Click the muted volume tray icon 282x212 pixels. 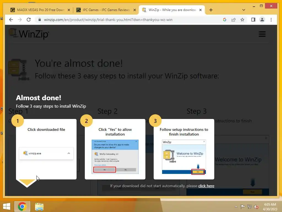(256, 207)
